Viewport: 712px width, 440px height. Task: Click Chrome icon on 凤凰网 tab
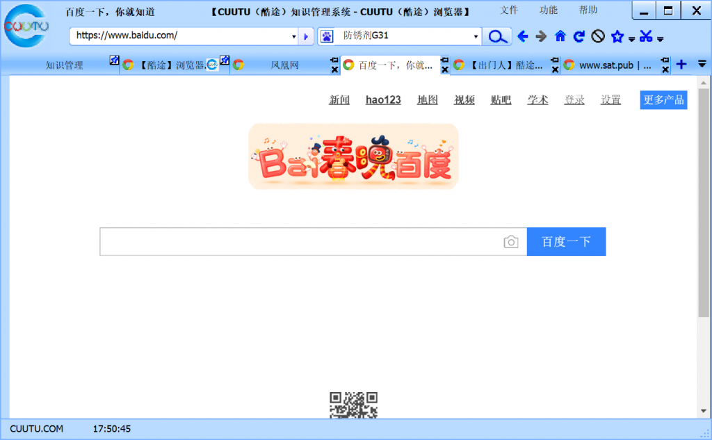click(x=238, y=65)
